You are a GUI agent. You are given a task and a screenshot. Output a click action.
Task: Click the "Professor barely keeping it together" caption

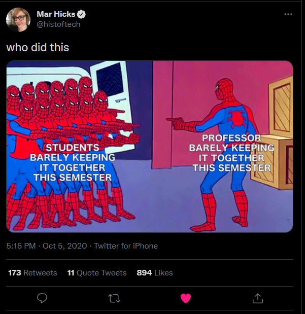(231, 153)
